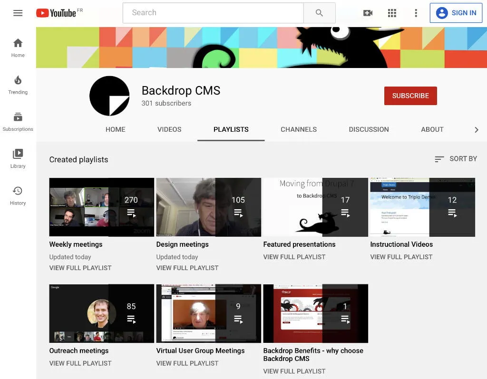The width and height of the screenshot is (487, 379).
Task: View full playlist for Virtual User Group Meetings
Action: [x=187, y=363]
